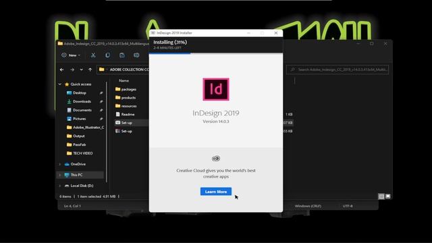Screen dimensions: 432x243
Task: Select Quick access star item
Action: pos(78,84)
